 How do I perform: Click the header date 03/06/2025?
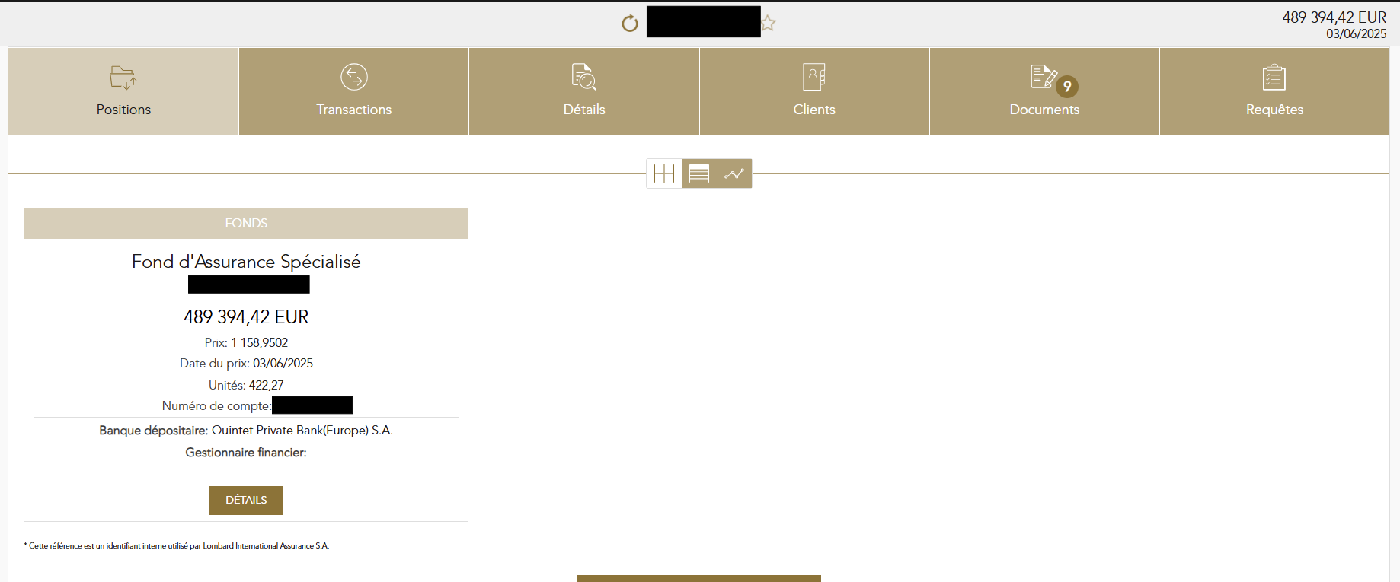pos(1357,34)
